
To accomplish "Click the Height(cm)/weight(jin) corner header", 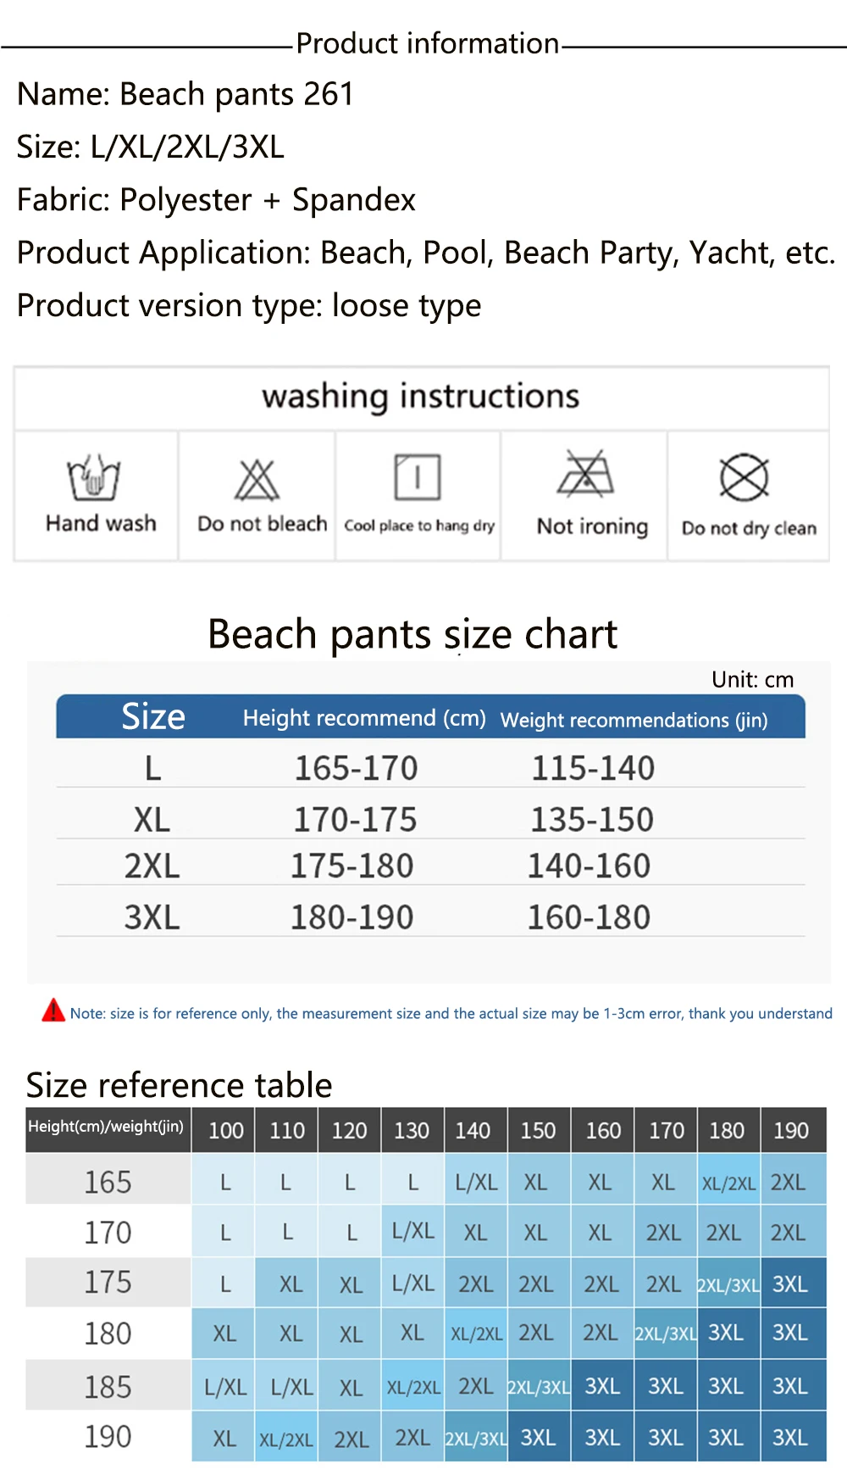I will pyautogui.click(x=107, y=1128).
